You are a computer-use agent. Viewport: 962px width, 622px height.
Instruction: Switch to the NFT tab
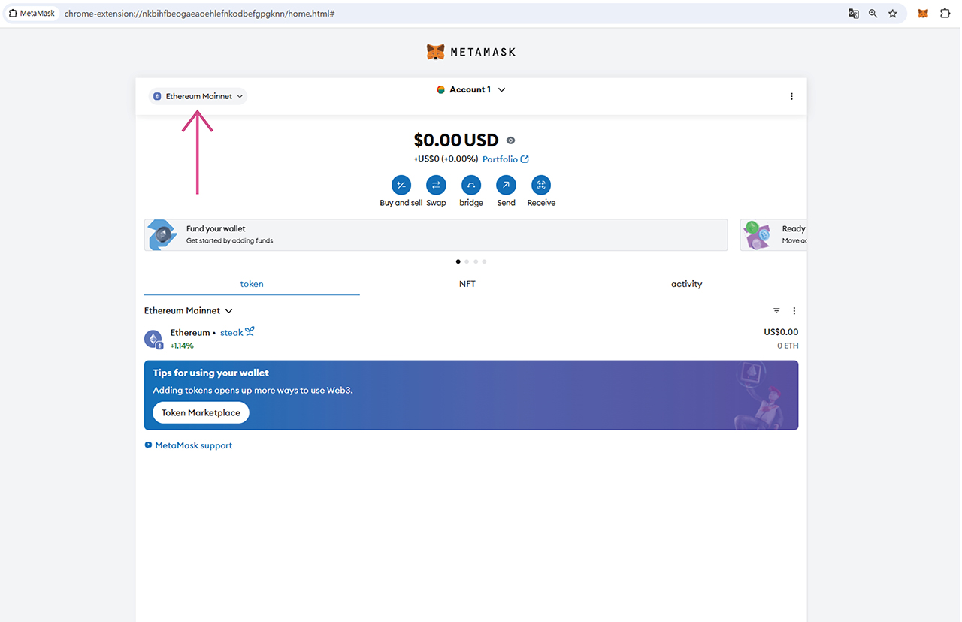(467, 284)
